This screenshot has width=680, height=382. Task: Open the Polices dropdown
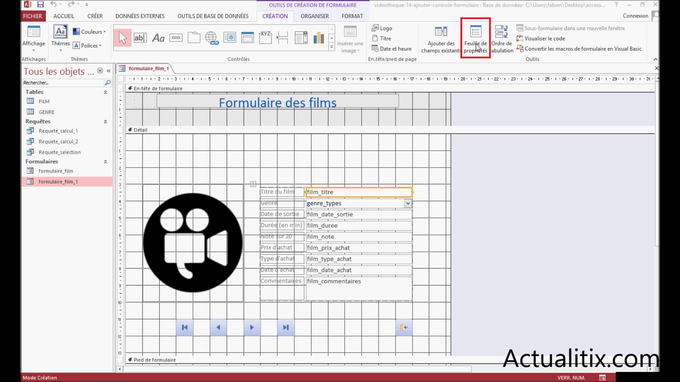click(87, 46)
